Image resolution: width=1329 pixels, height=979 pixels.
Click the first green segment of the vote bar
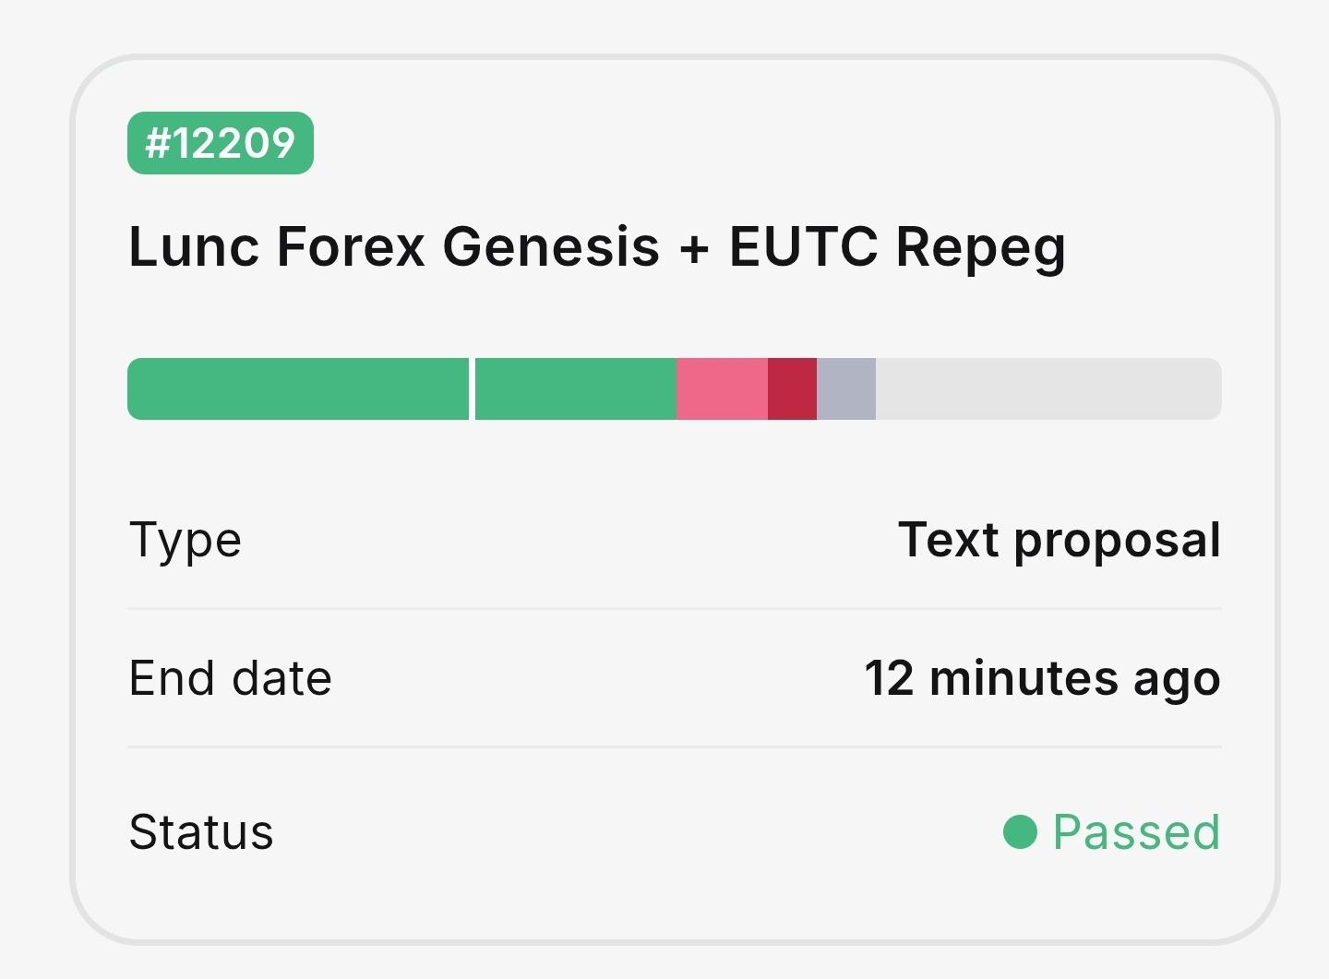297,389
